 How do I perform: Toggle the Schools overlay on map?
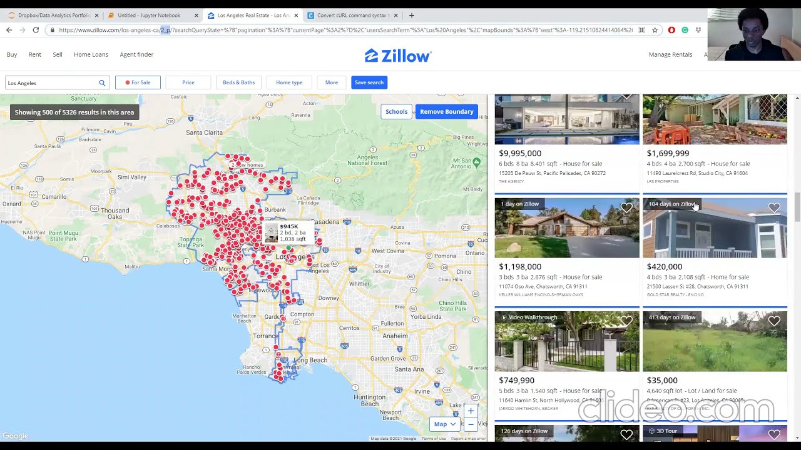pos(396,111)
